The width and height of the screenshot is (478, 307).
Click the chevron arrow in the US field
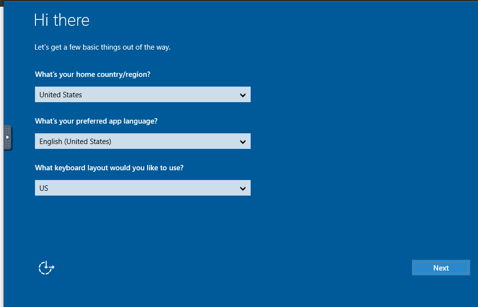(x=243, y=188)
